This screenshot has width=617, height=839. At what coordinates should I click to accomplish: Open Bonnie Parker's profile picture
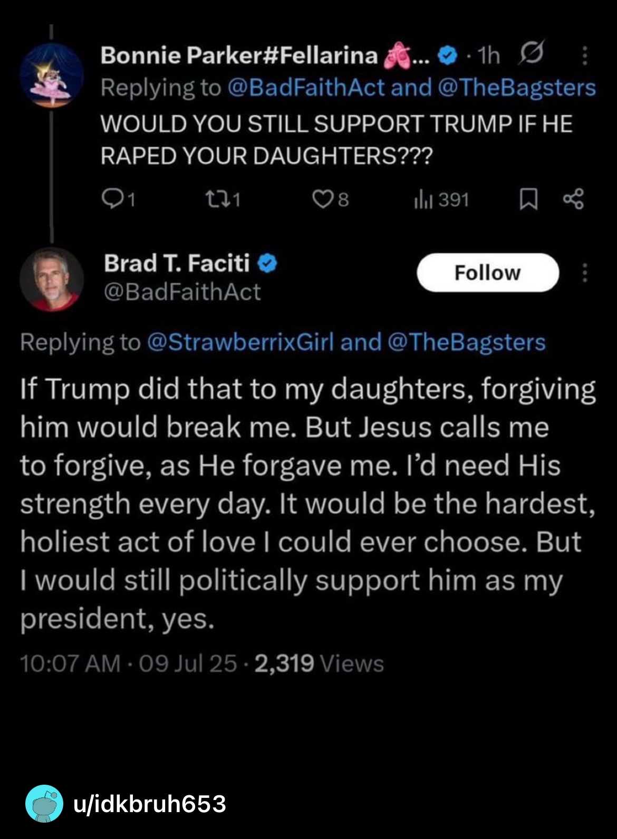[x=51, y=75]
